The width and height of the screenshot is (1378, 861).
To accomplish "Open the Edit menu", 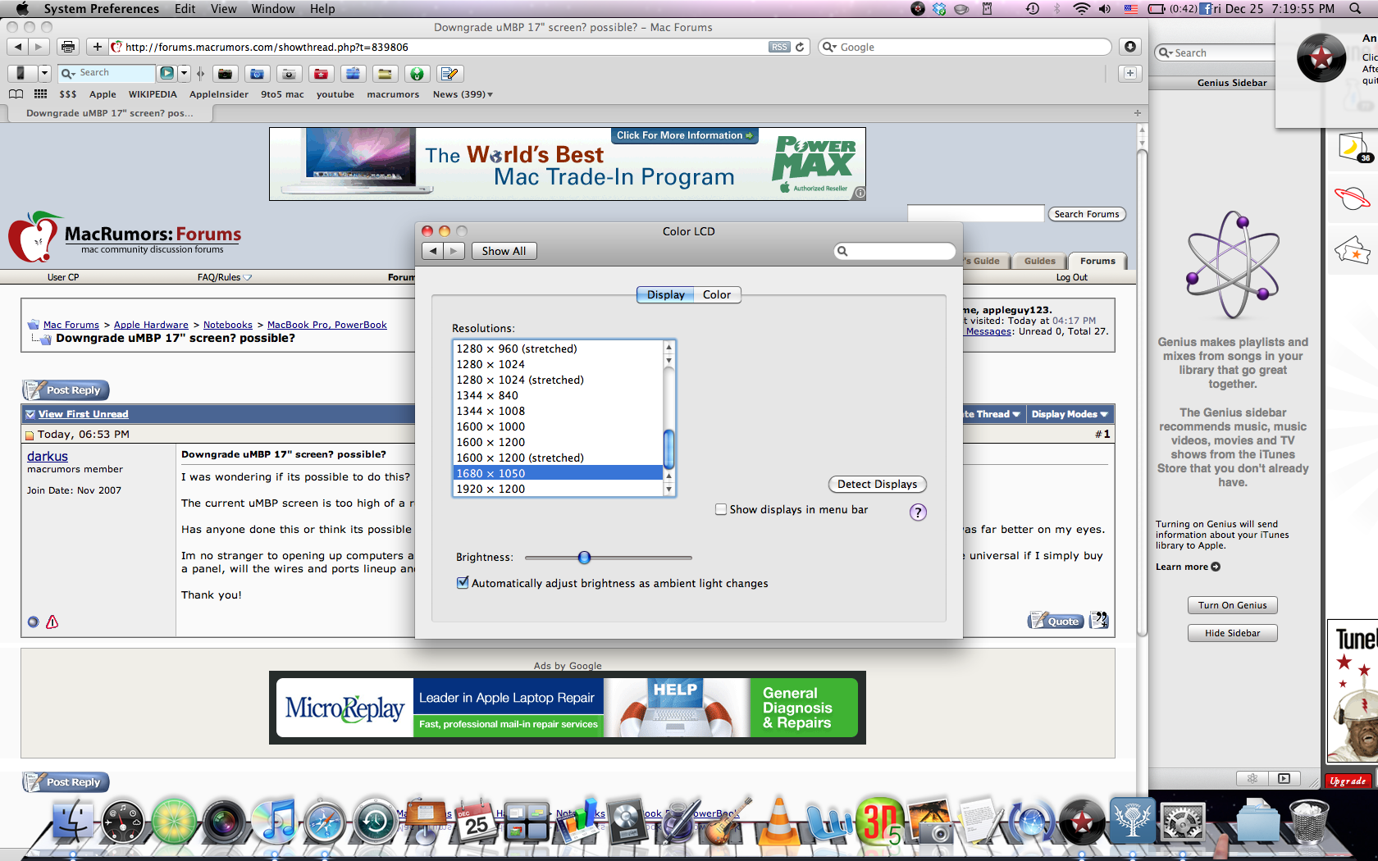I will [x=185, y=9].
